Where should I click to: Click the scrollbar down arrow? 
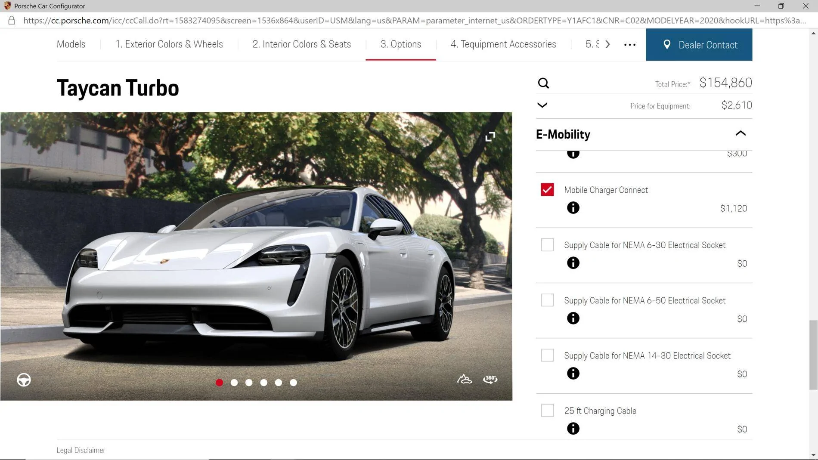click(813, 455)
